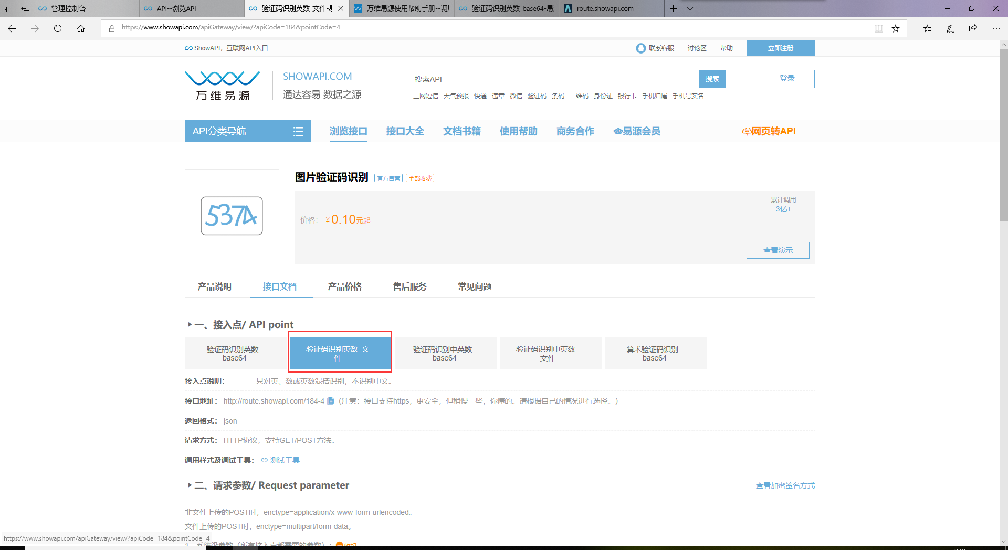Open a new browser tab
Image resolution: width=1008 pixels, height=550 pixels.
pyautogui.click(x=673, y=8)
